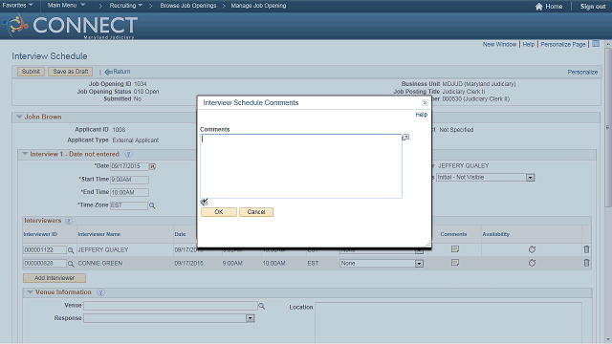The image size is (612, 344).
Task: Check availability for Connie Green
Action: click(532, 263)
